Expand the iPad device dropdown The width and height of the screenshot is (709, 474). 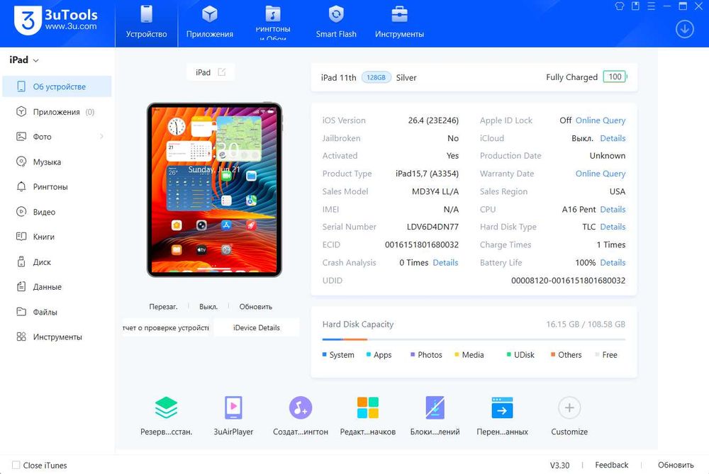tap(35, 60)
